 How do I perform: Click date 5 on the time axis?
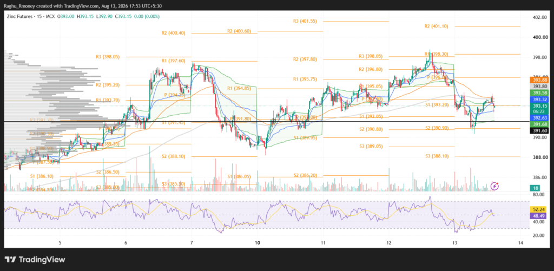click(60, 242)
